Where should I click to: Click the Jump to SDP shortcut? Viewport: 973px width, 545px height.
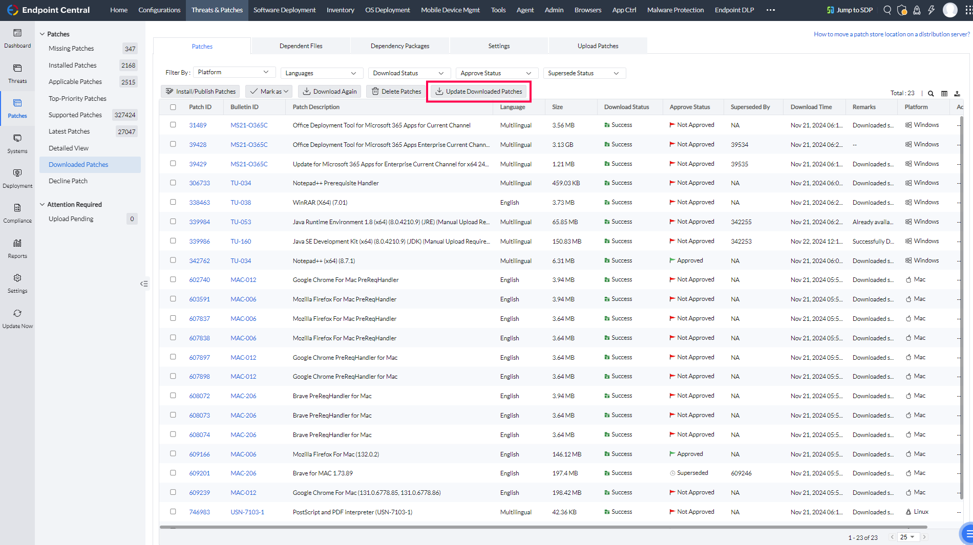850,10
